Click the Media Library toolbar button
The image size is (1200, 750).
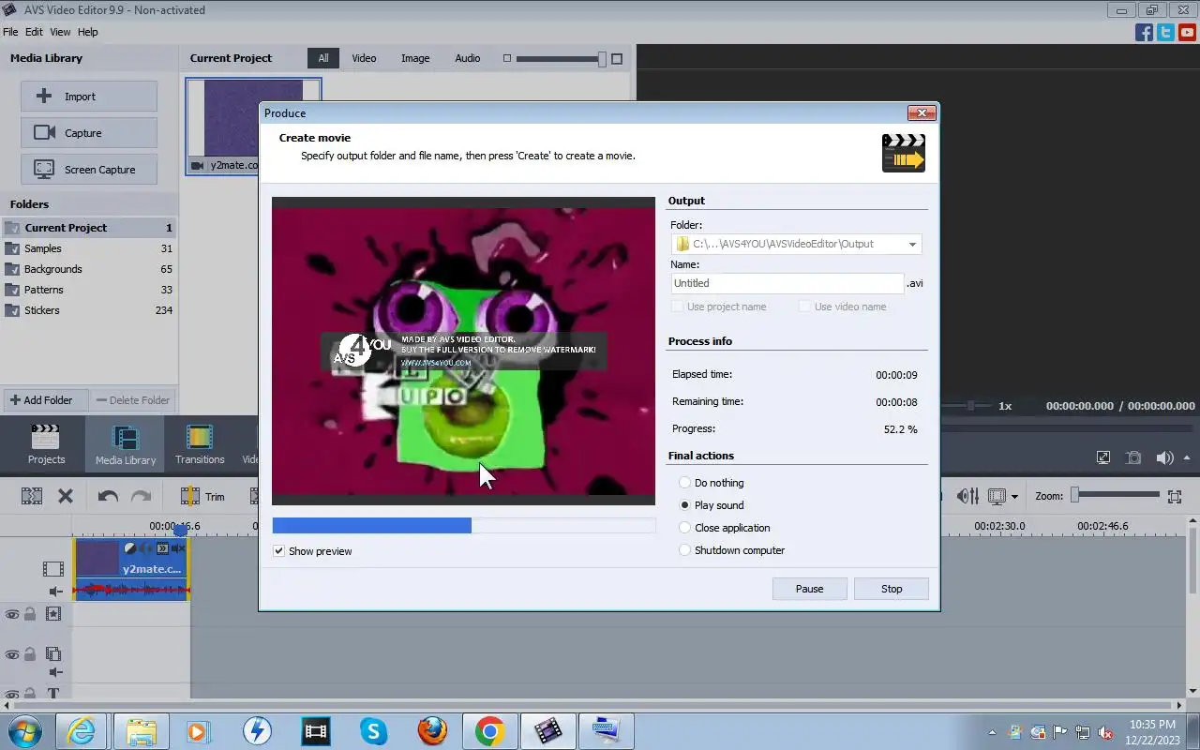[125, 444]
